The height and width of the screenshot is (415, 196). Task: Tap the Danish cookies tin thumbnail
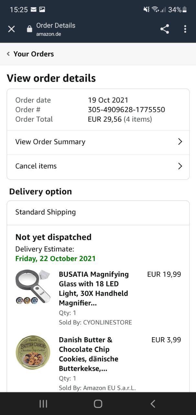tap(33, 352)
